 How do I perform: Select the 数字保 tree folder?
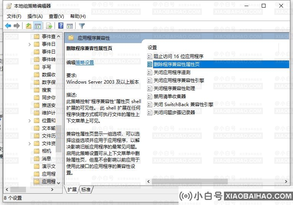[48, 82]
